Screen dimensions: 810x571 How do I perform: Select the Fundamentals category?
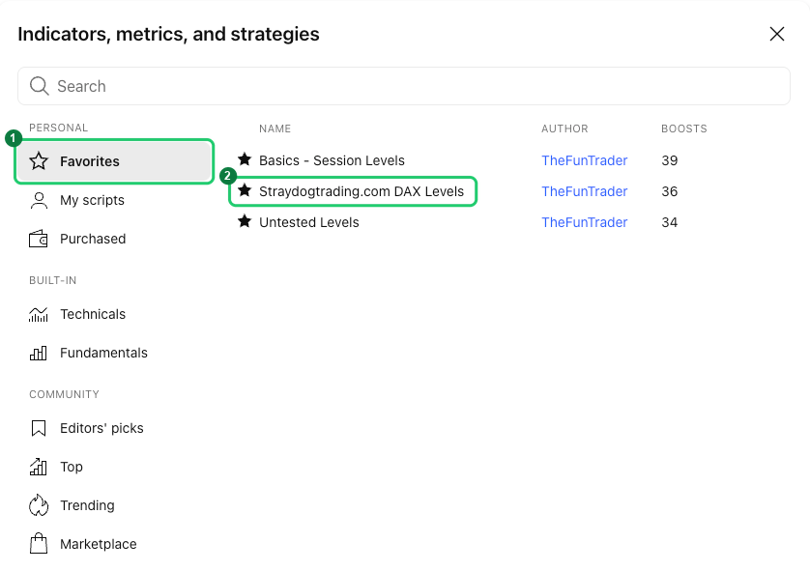tap(114, 354)
